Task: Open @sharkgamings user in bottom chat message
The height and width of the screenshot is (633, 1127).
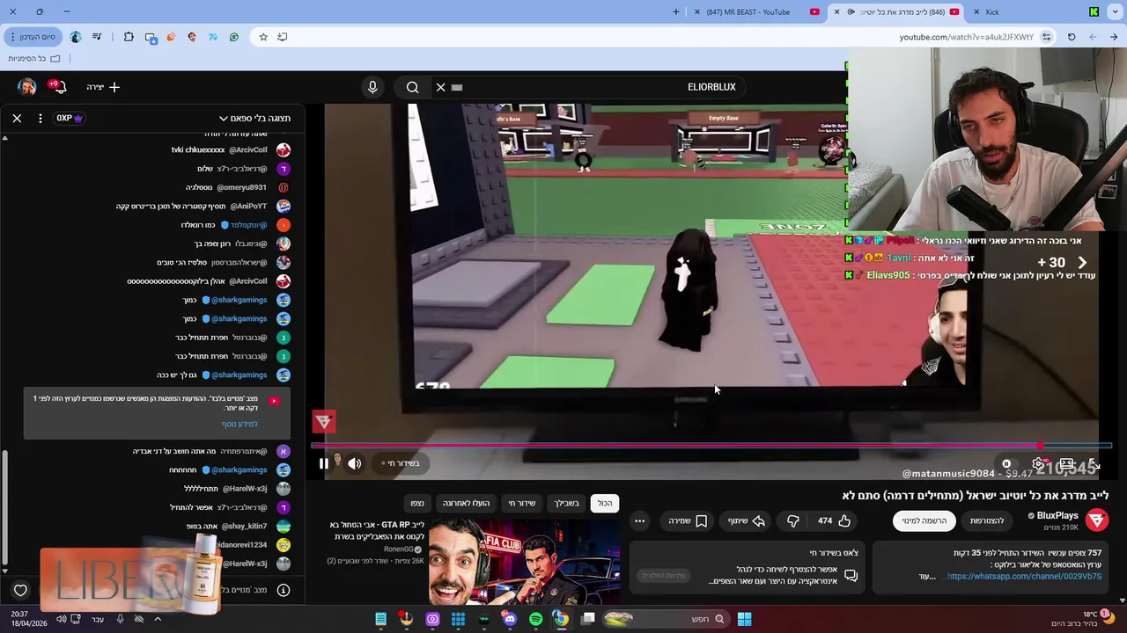Action: coord(239,469)
